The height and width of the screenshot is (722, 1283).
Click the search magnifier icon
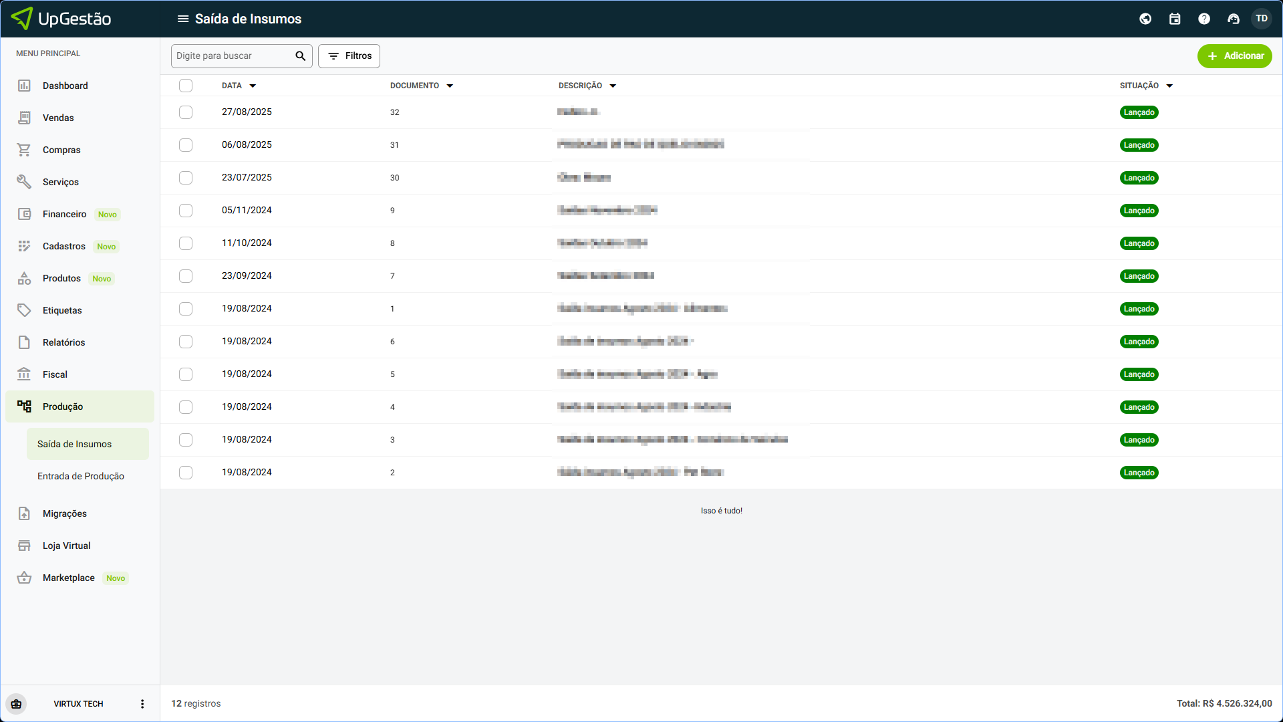coord(301,56)
